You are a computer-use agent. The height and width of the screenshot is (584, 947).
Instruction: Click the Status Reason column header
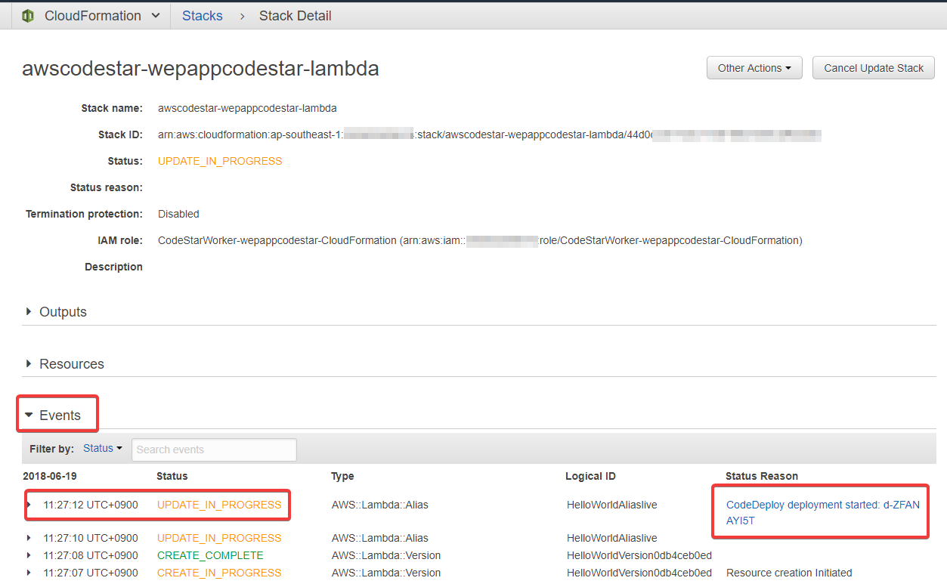(x=762, y=476)
